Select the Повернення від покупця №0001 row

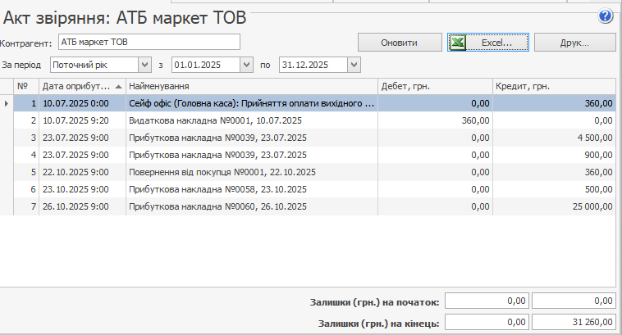click(250, 172)
